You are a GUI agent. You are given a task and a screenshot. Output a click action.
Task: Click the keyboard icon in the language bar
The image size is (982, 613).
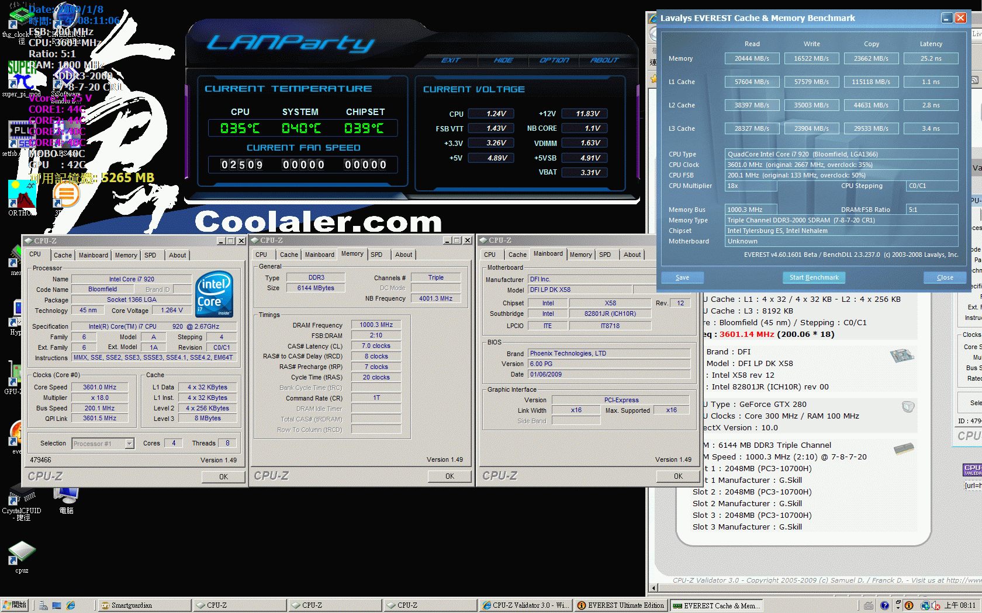click(x=869, y=605)
